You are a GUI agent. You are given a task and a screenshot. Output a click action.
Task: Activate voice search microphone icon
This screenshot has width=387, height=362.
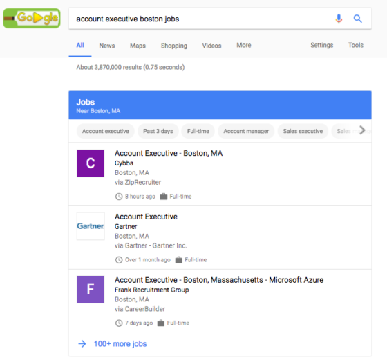coord(339,19)
